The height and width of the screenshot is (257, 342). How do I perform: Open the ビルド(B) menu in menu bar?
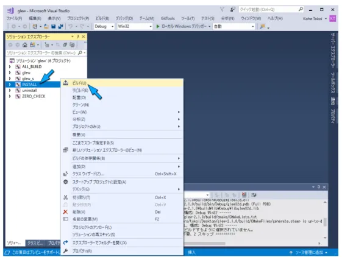[102, 18]
